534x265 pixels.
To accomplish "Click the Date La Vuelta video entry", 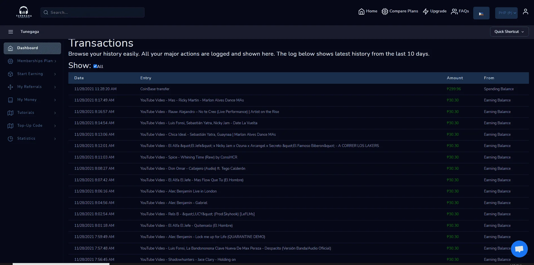I will pos(199,123).
